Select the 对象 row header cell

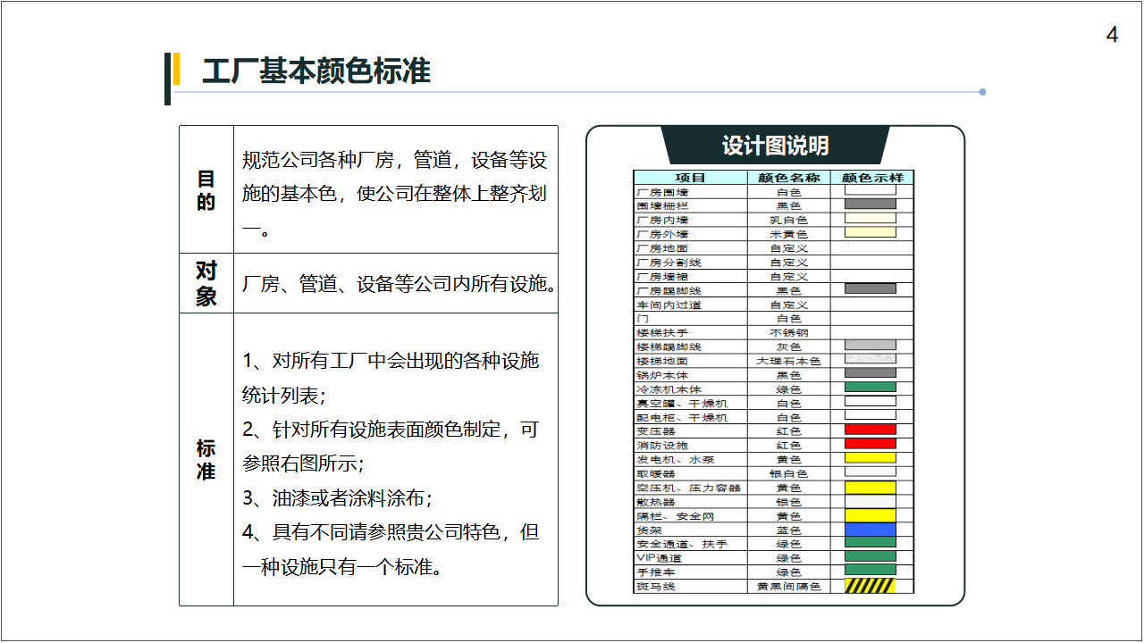click(206, 283)
